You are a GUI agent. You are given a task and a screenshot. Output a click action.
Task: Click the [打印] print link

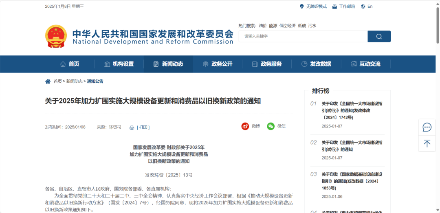[143, 127]
